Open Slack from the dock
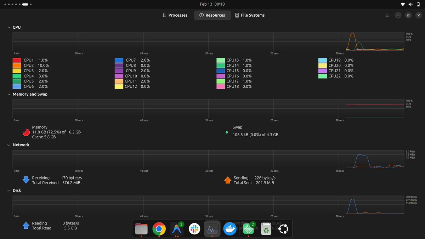The image size is (425, 239). (194, 229)
